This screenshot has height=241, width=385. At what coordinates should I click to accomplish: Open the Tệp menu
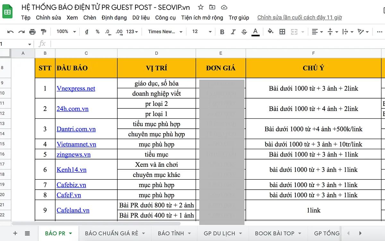pyautogui.click(x=26, y=18)
